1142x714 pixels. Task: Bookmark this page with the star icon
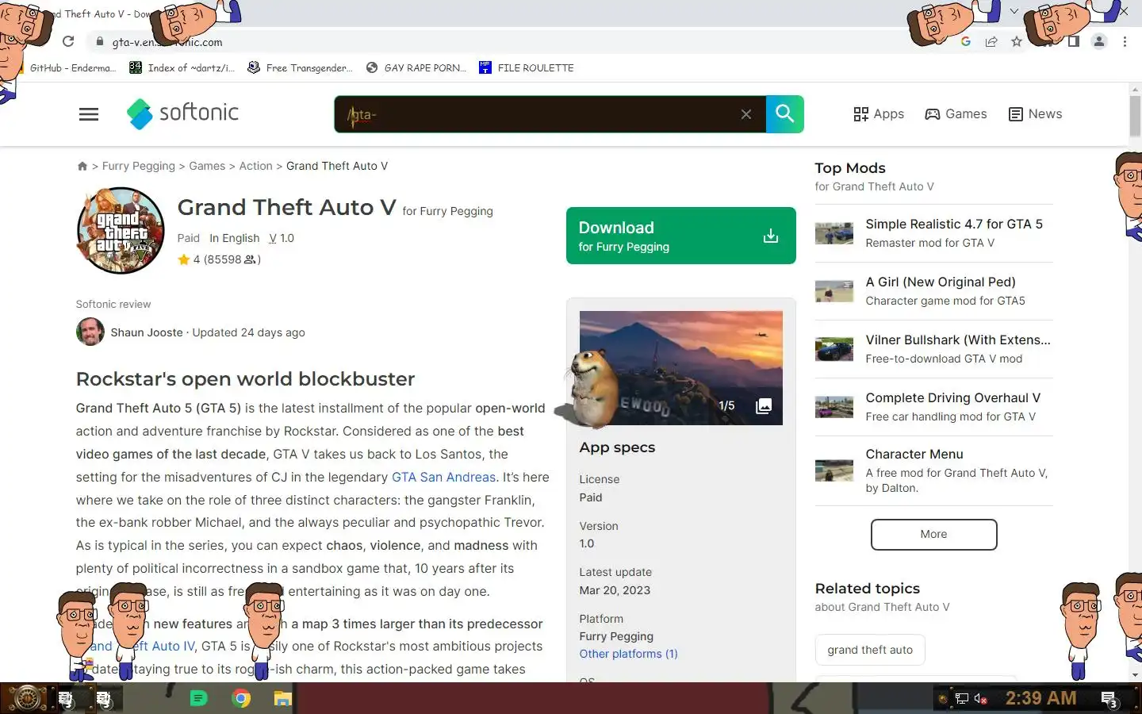pyautogui.click(x=1017, y=42)
